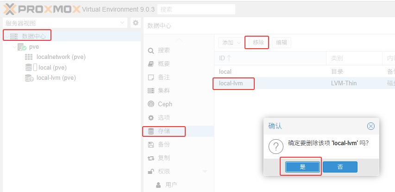
Task: Click the 搜索 magnifier icon in side menu
Action: [150, 50]
